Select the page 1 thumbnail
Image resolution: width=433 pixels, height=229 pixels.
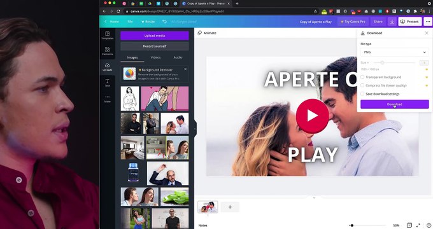coord(208,207)
